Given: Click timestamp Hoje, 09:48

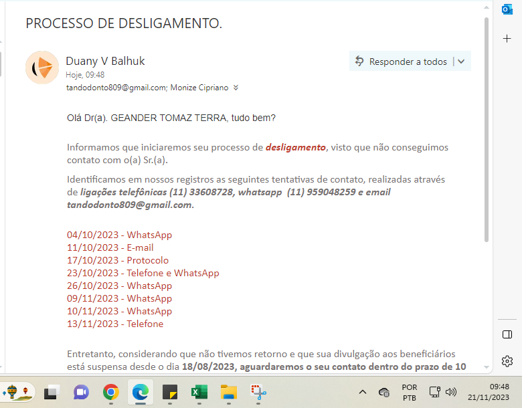Looking at the screenshot, I should point(85,75).
